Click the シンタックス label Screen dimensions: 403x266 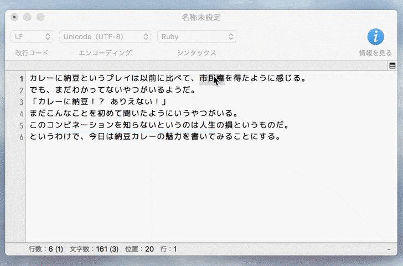[x=197, y=53]
